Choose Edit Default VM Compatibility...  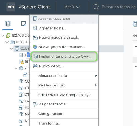point(64,95)
